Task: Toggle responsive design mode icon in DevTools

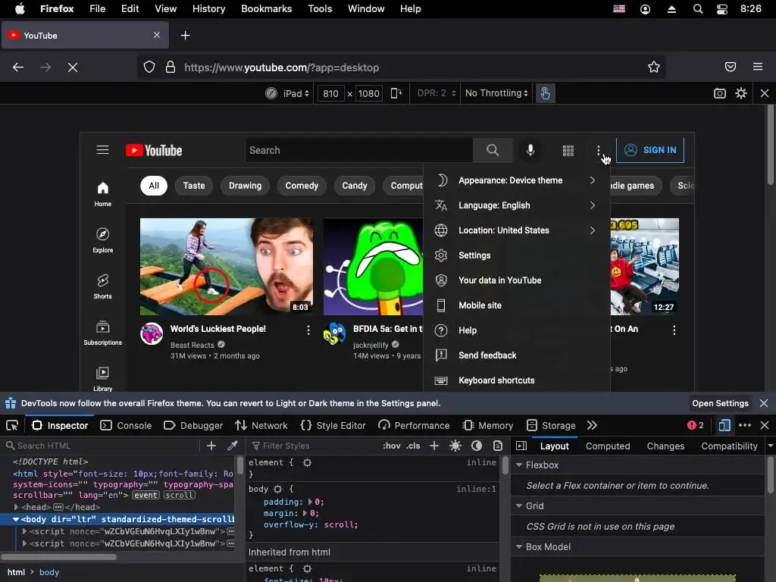Action: click(x=724, y=425)
